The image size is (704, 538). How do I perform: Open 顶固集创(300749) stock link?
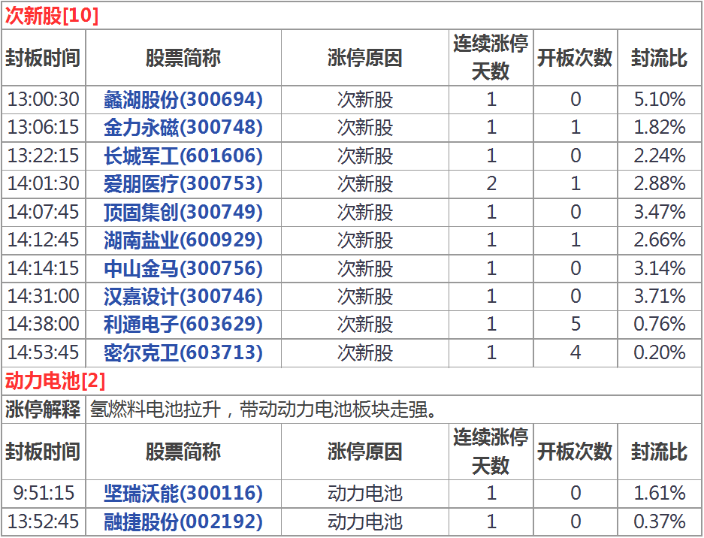183,212
